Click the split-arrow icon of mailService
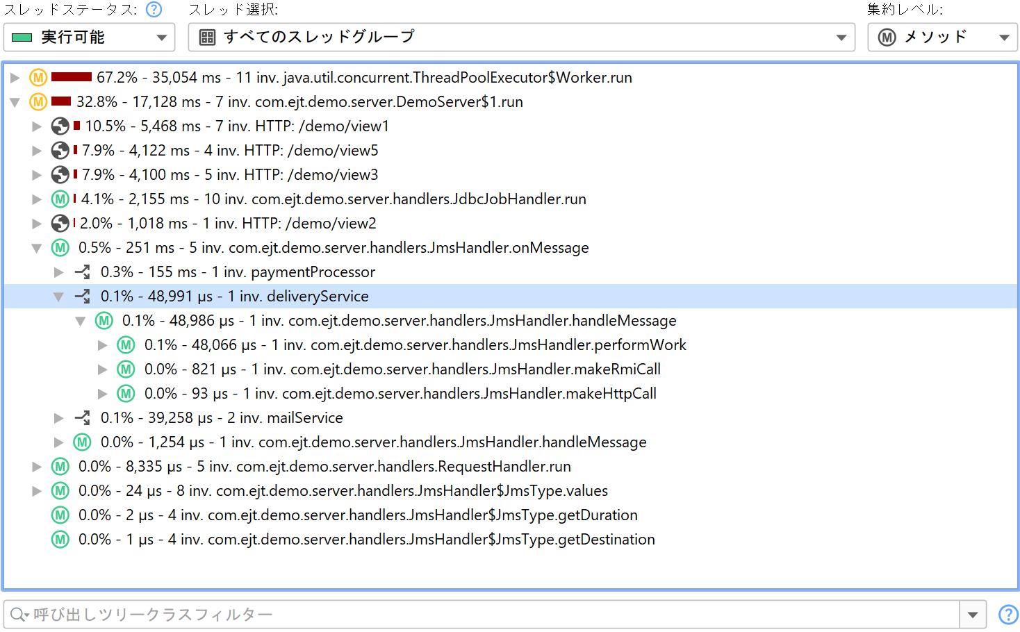Viewport: 1020px width, 632px height. pyautogui.click(x=83, y=418)
